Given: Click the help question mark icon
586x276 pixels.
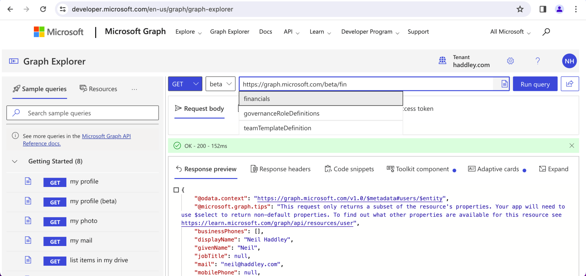Looking at the screenshot, I should point(537,61).
